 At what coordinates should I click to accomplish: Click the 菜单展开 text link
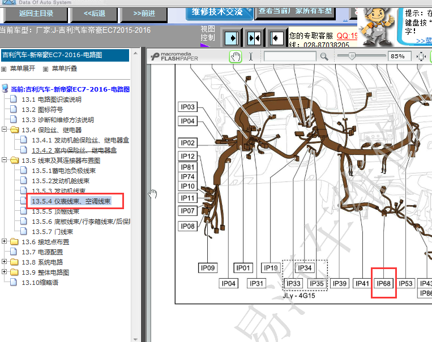pos(23,68)
